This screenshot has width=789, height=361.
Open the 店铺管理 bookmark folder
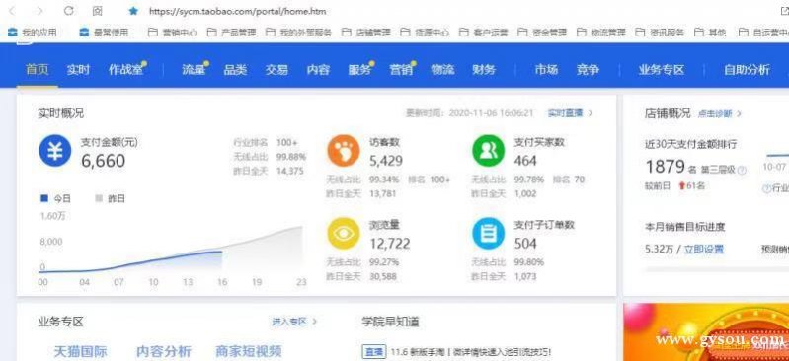[366, 33]
